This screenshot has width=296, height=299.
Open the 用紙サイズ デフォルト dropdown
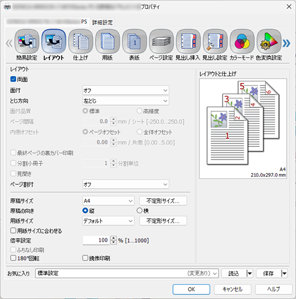pos(108,221)
